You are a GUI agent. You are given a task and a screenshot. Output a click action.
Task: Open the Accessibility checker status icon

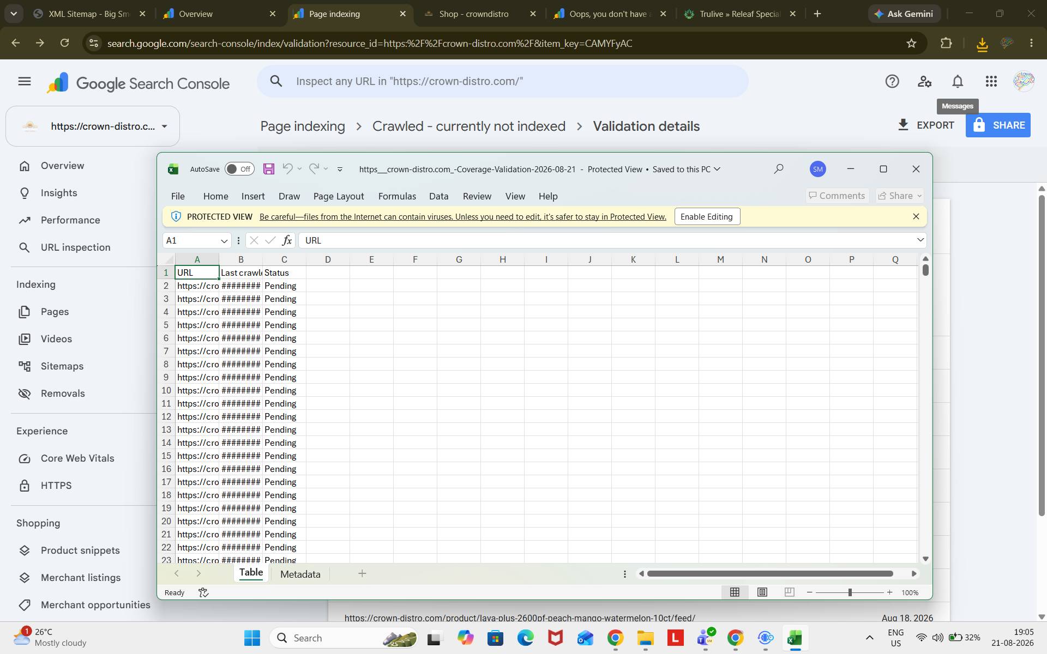point(203,592)
